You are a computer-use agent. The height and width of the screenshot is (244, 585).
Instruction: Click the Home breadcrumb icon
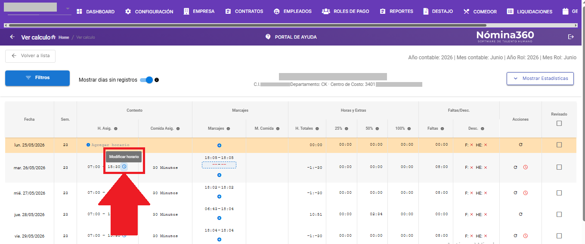(x=53, y=37)
